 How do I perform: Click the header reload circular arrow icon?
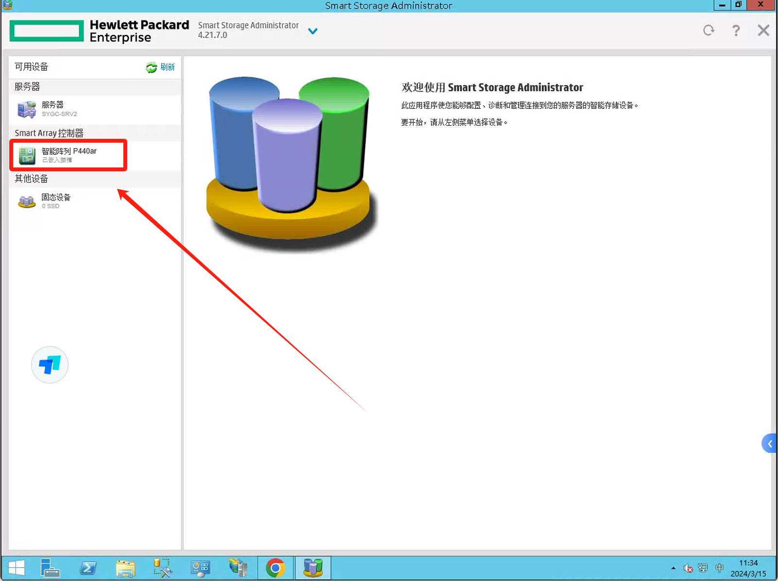click(x=709, y=31)
